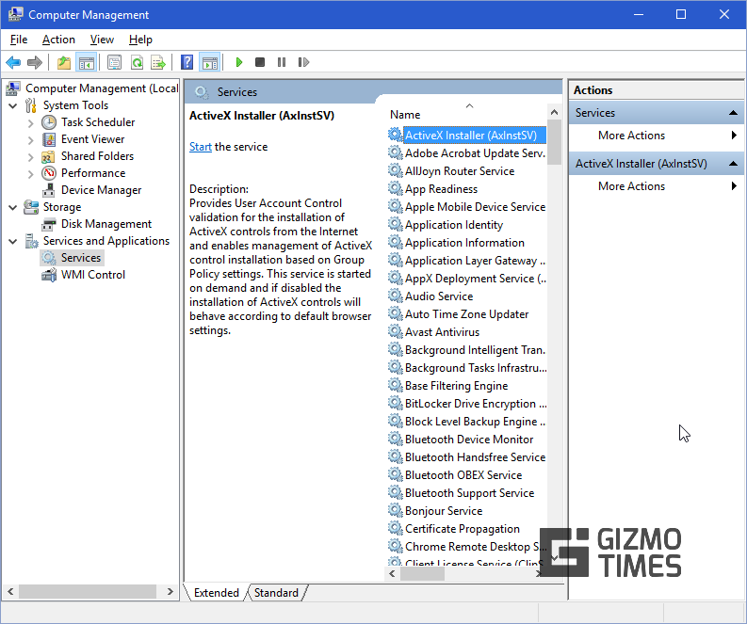Image resolution: width=747 pixels, height=624 pixels.
Task: Select the Bluetooth Support Service row
Action: click(x=467, y=493)
